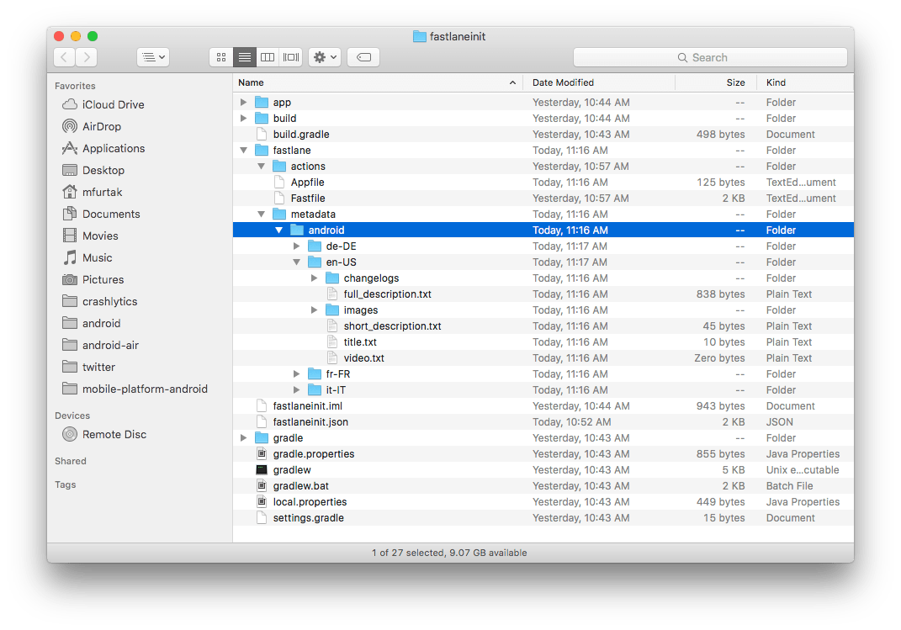Open the Arrange view dropdown
901x630 pixels.
153,56
